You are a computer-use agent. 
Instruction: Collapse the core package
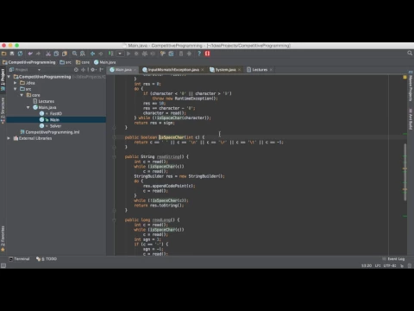click(22, 95)
